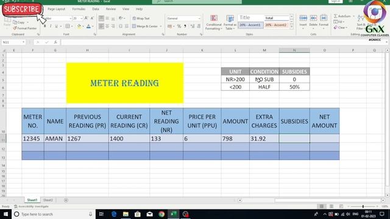Open Google Chrome from the taskbar
Image resolution: width=390 pixels, height=219 pixels.
click(x=161, y=214)
